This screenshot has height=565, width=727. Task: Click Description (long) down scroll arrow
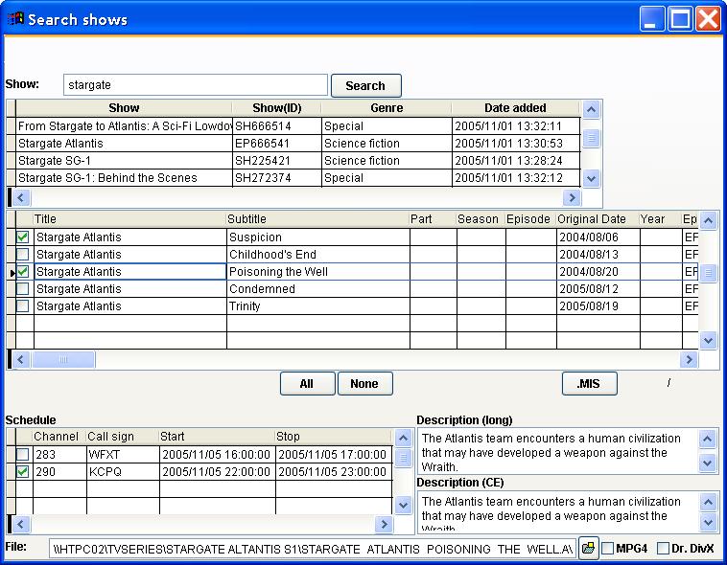click(x=708, y=463)
